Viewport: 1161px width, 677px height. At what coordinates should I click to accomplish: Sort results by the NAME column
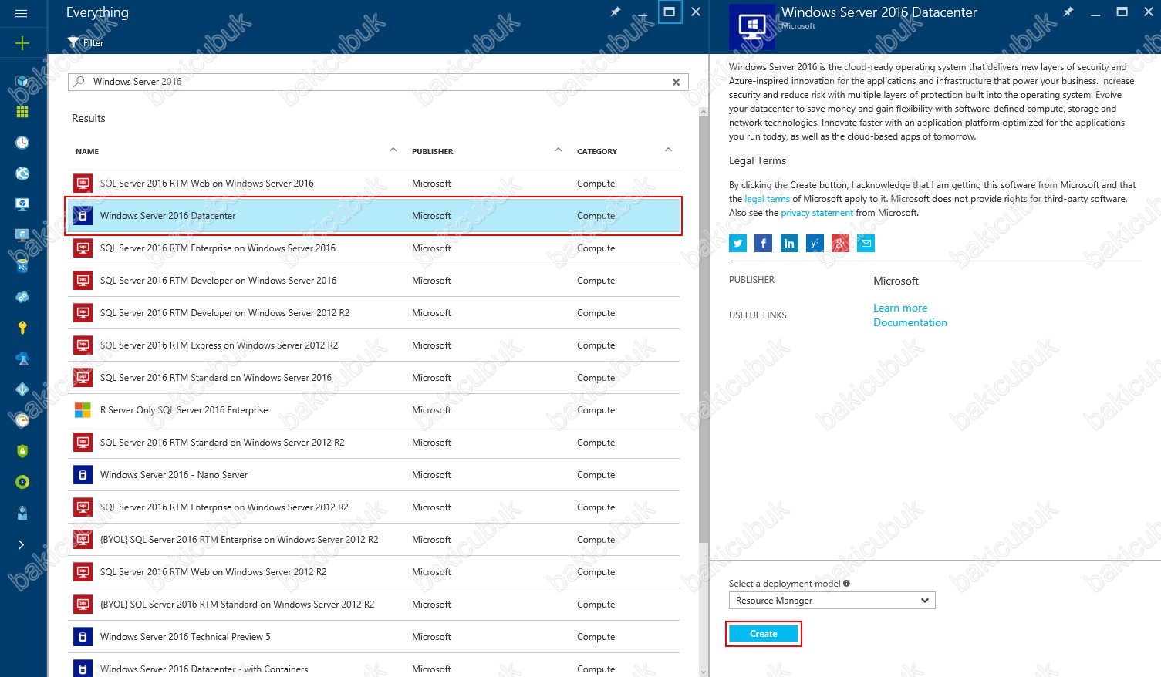pyautogui.click(x=87, y=152)
